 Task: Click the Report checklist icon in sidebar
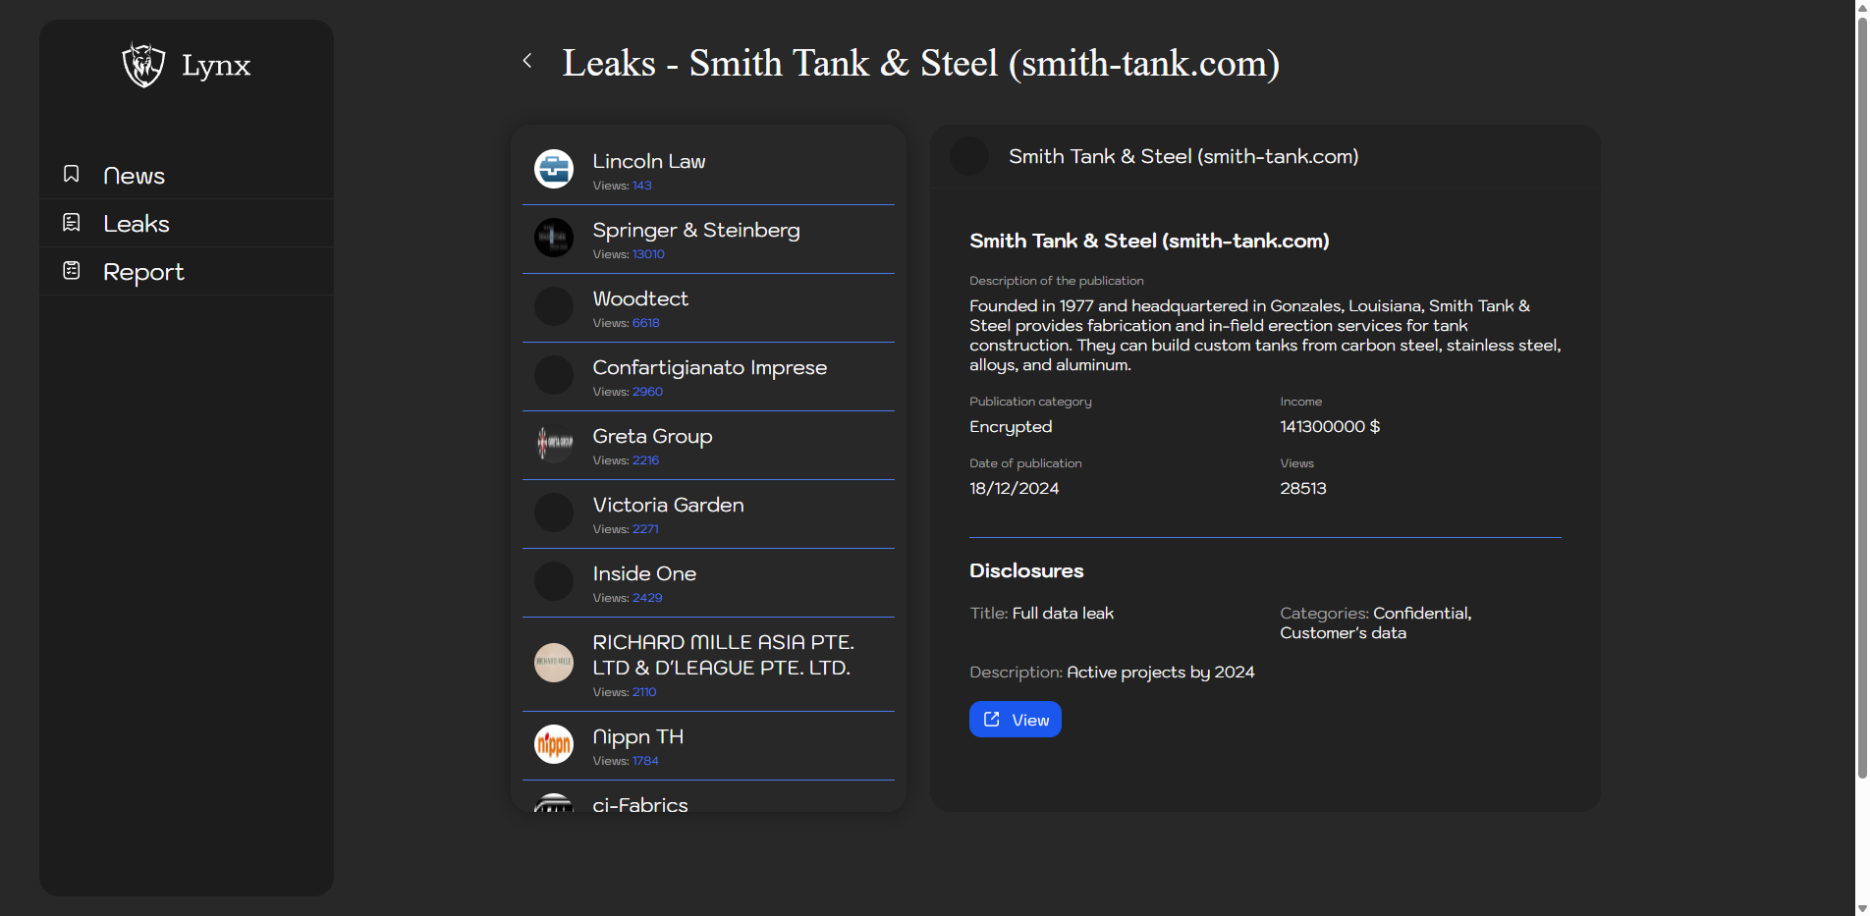click(72, 271)
